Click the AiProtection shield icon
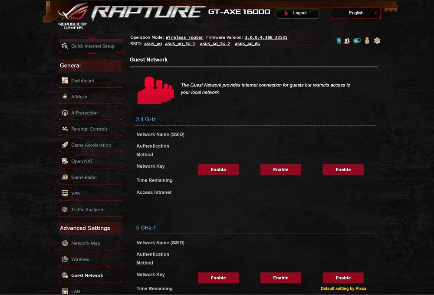This screenshot has width=434, height=295. (x=65, y=113)
